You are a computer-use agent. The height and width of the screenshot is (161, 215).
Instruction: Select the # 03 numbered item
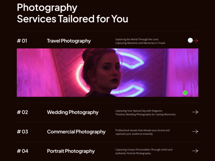(x=23, y=132)
